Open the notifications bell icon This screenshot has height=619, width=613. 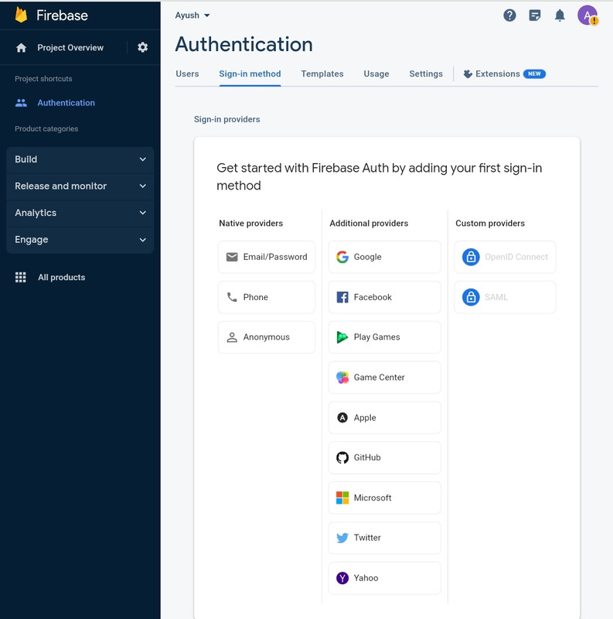pos(560,15)
